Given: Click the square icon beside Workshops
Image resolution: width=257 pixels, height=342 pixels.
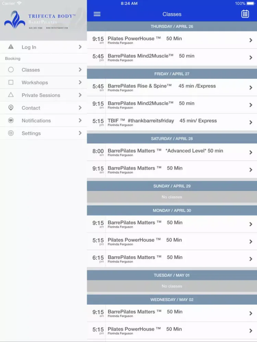Looking at the screenshot, I should pyautogui.click(x=11, y=82).
